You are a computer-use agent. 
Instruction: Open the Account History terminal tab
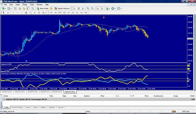tap(17, 107)
